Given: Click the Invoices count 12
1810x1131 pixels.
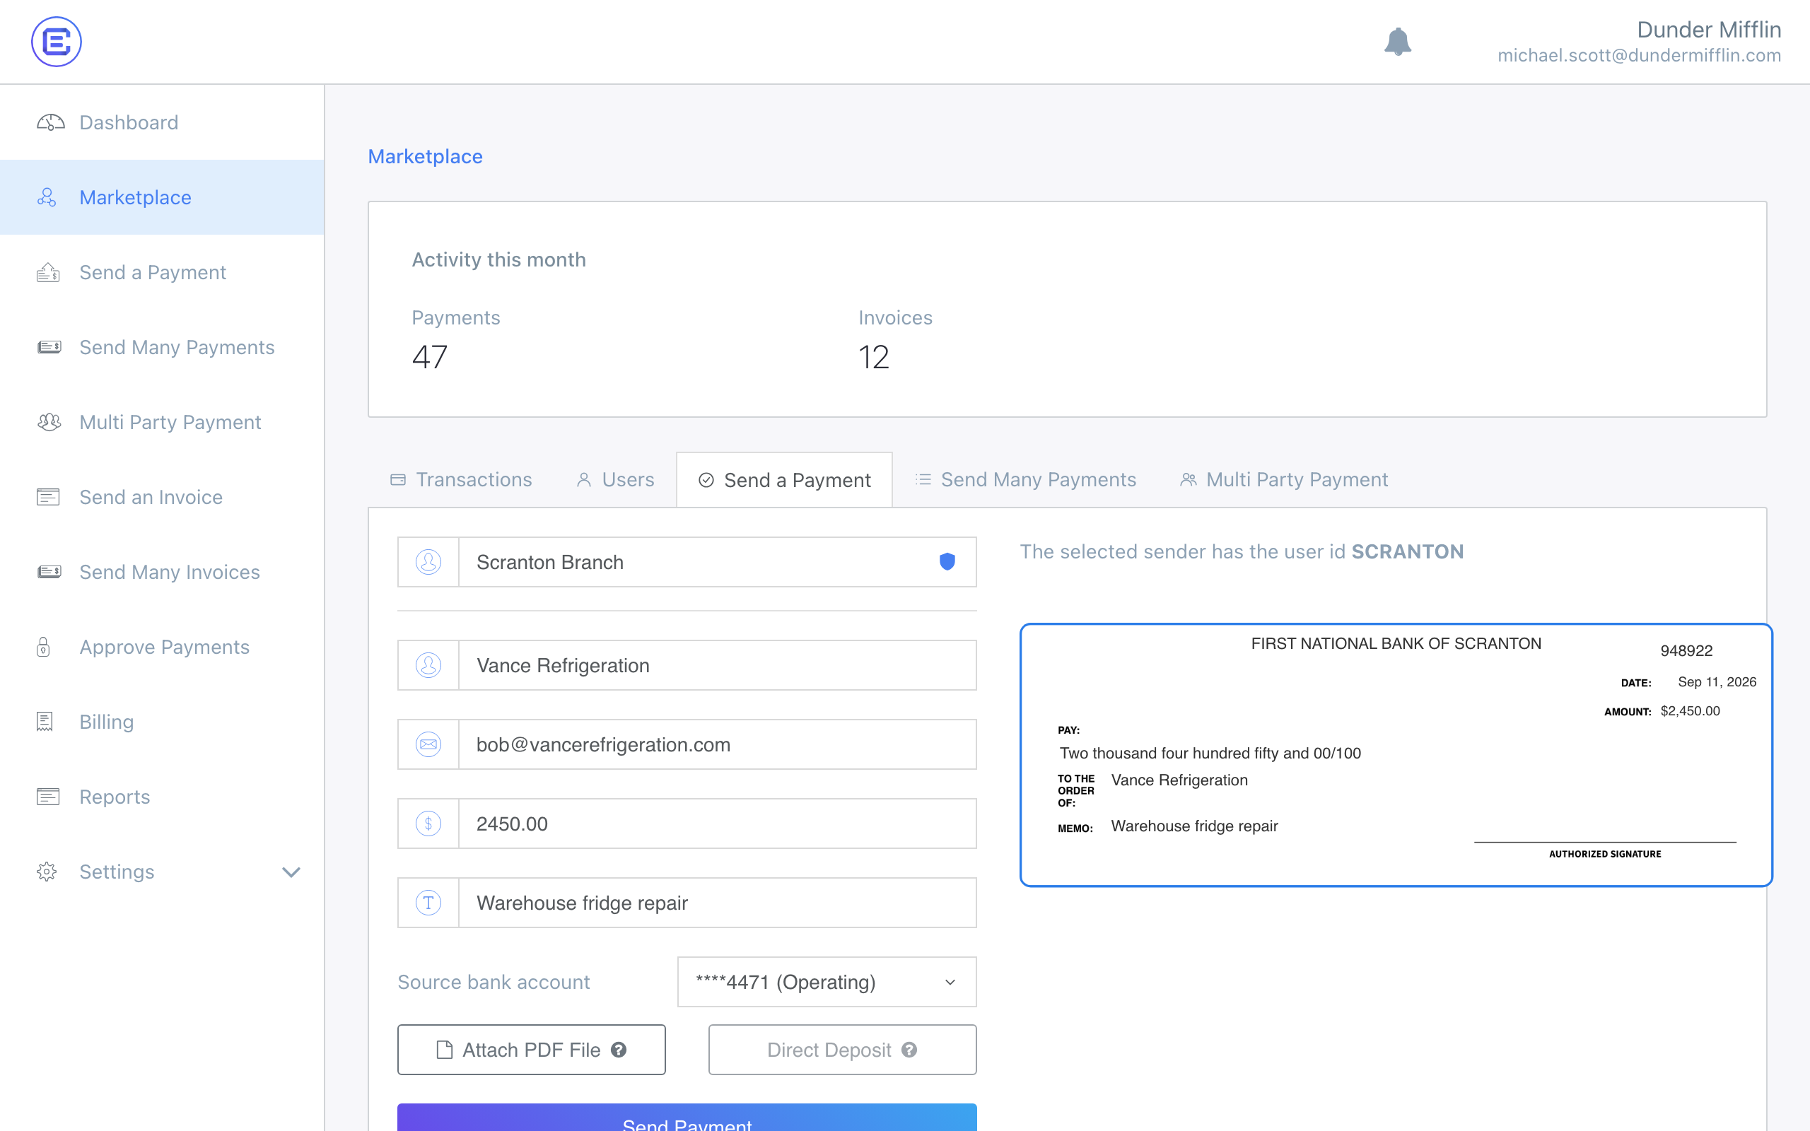Looking at the screenshot, I should click(x=874, y=357).
